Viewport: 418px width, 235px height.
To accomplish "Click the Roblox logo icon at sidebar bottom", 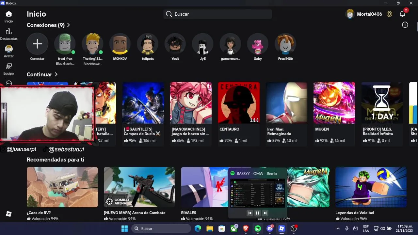I will 9,214.
